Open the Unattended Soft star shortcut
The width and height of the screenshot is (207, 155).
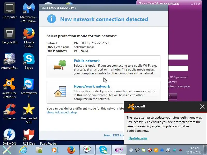coord(29,114)
